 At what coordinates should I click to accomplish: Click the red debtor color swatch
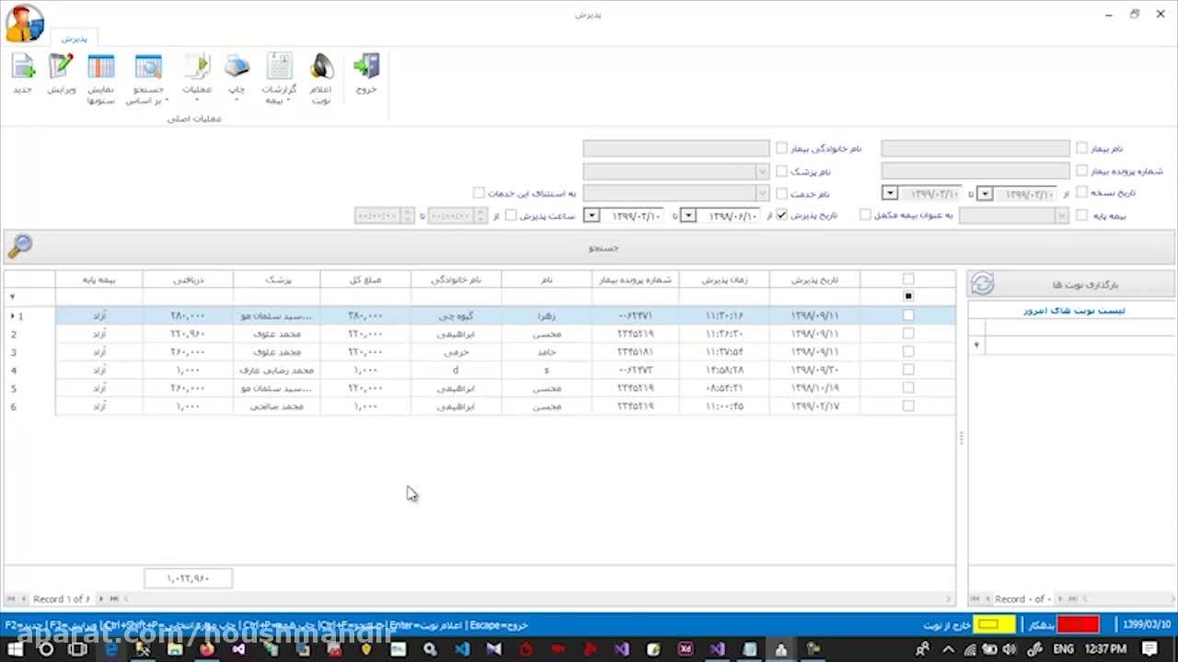[x=1078, y=625]
